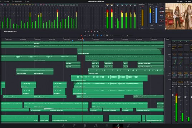Click the video viewer thumbnail preview
The width and height of the screenshot is (192, 128).
pyautogui.click(x=179, y=16)
